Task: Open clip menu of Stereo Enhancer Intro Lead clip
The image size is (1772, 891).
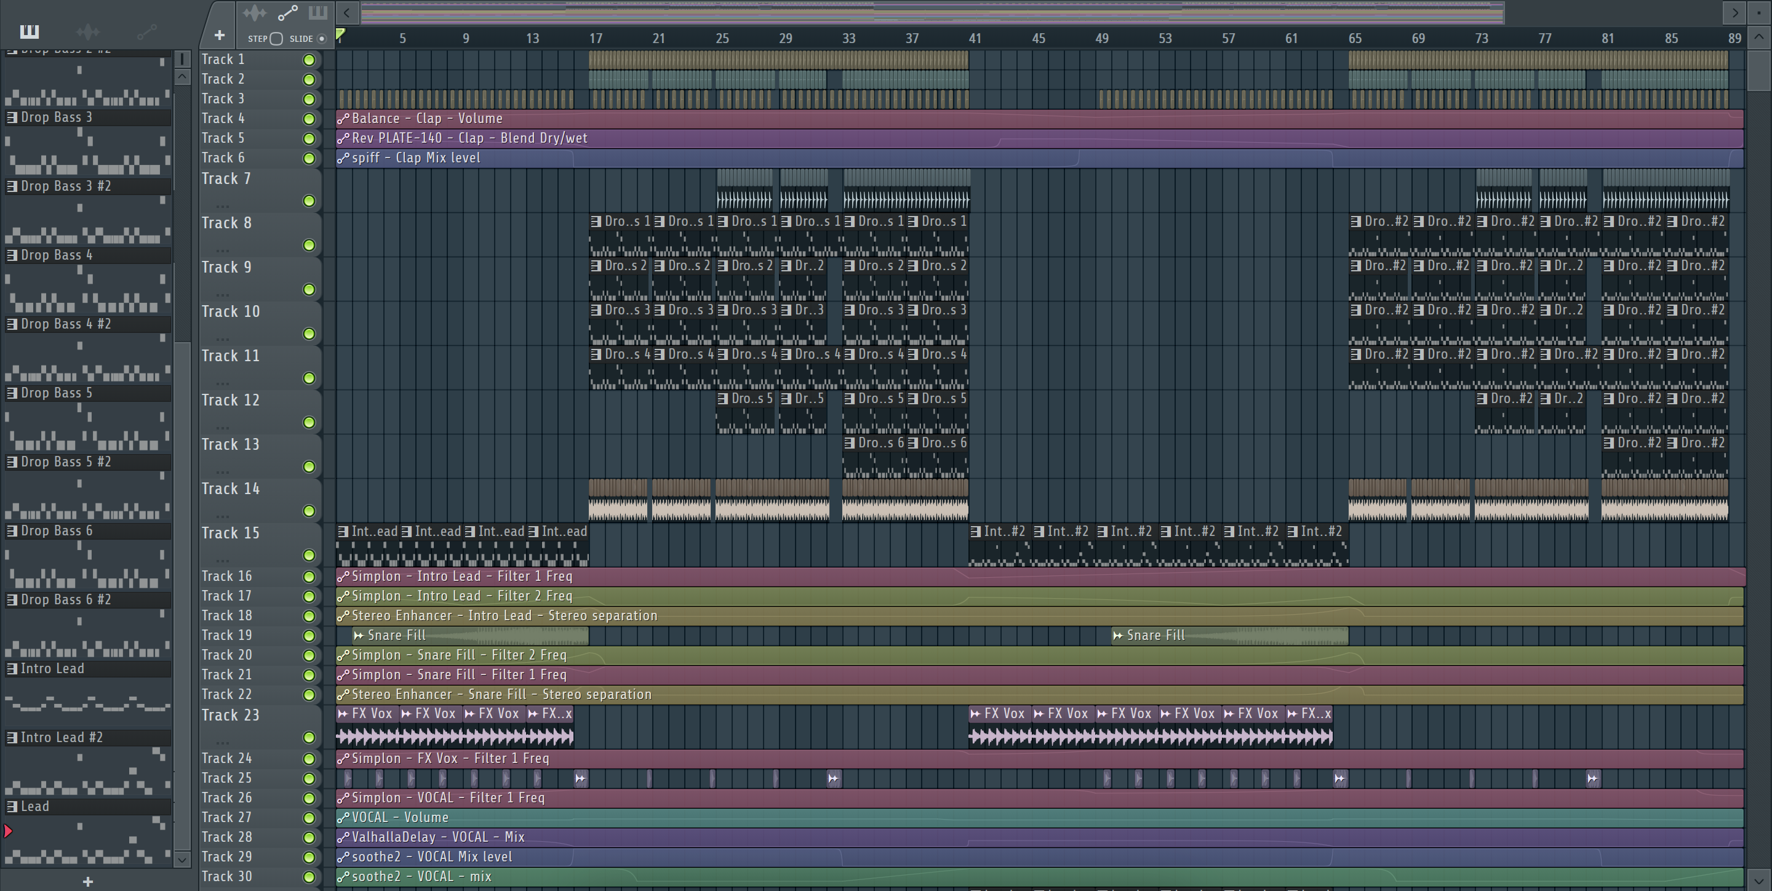Action: click(x=343, y=616)
